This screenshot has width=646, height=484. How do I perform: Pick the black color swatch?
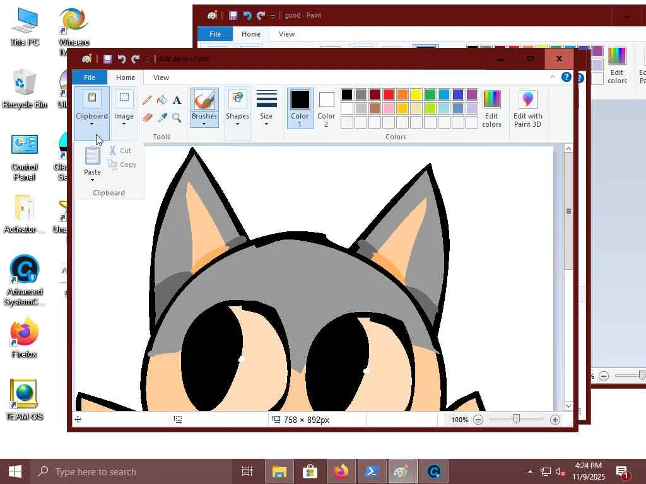347,95
